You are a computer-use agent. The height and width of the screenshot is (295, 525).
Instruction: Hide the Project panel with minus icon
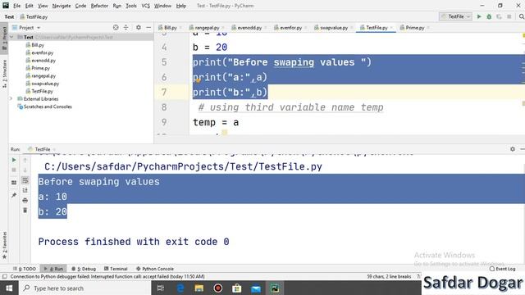(148, 27)
